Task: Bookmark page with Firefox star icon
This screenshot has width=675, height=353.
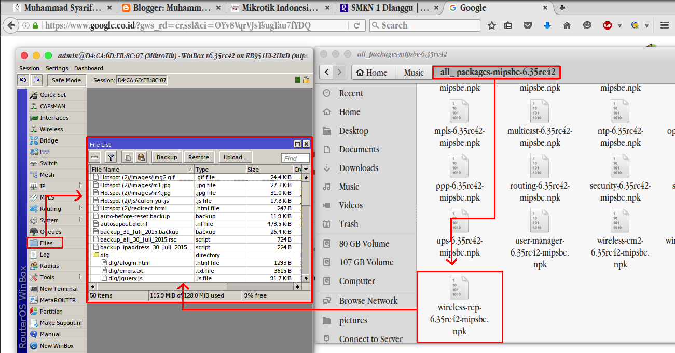Action: click(492, 25)
